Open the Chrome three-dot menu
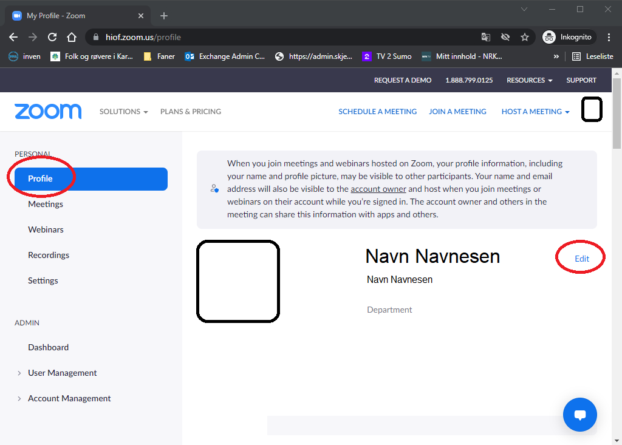Viewport: 622px width, 445px height. [609, 37]
